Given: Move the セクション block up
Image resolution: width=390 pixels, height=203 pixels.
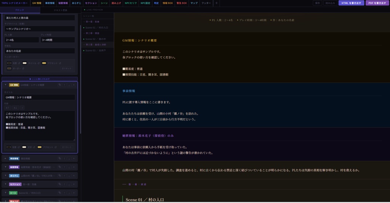Looking at the screenshot, I should (64, 184).
